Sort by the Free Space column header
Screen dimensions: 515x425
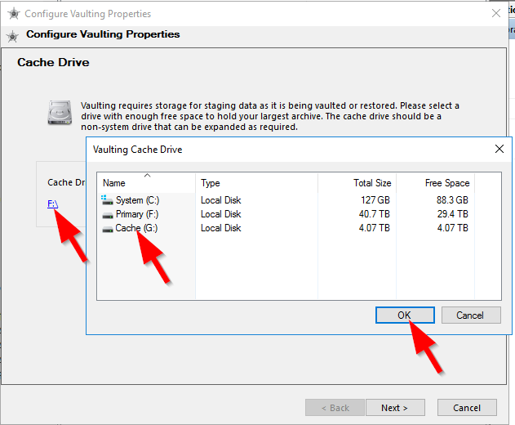[x=436, y=183]
